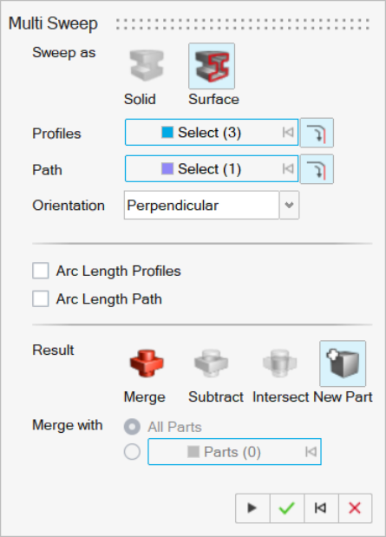This screenshot has width=386, height=537.
Task: Click the Profiles Select (3) collector
Action: pyautogui.click(x=212, y=132)
